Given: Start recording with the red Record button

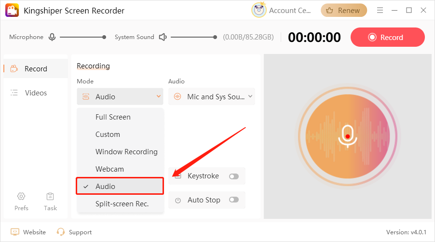Looking at the screenshot, I should (388, 37).
